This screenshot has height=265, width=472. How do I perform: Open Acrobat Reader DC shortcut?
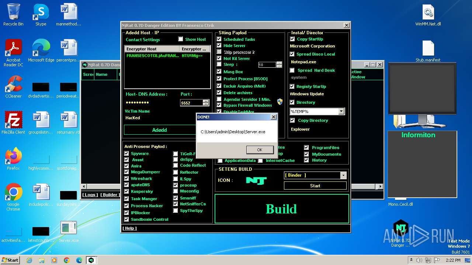coord(13,53)
